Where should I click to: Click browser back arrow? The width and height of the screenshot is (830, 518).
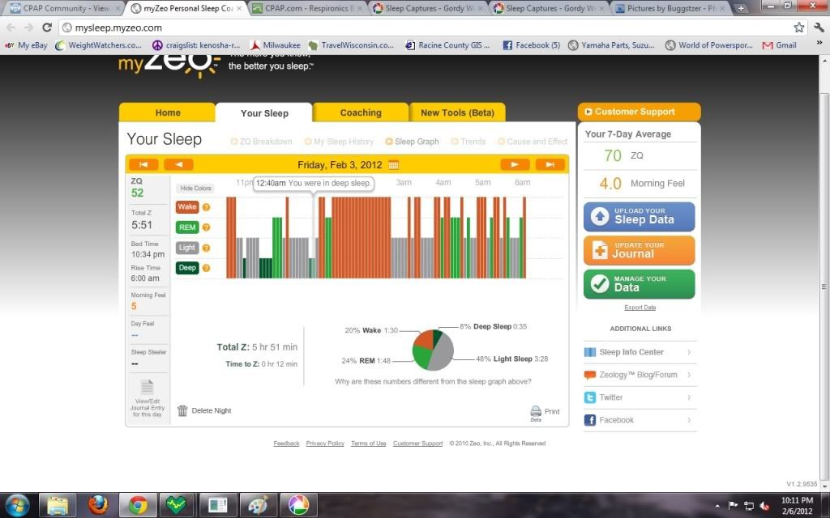click(11, 28)
